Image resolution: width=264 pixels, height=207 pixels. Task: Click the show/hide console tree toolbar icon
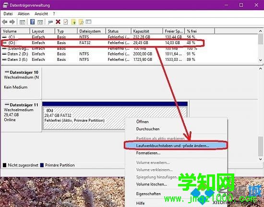click(x=22, y=22)
